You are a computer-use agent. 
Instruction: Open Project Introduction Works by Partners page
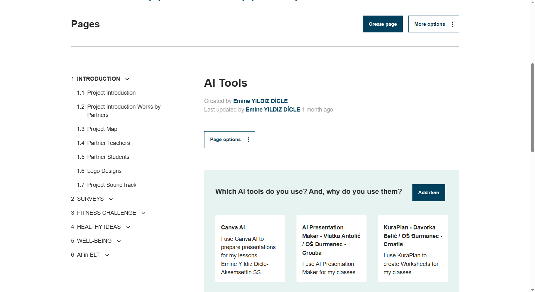pos(124,111)
